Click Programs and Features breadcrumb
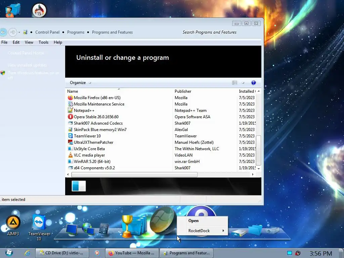Screen dimensions: 344x258 tap(112, 32)
